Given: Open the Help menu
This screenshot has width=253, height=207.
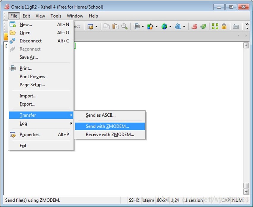Looking at the screenshot, I should 93,16.
